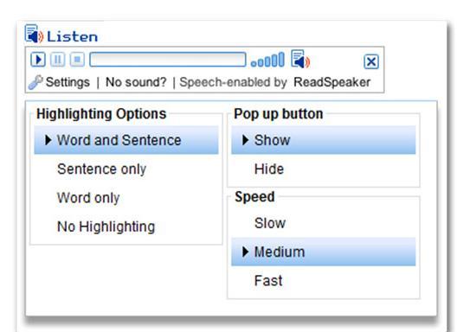470x332 pixels.
Task: Click the wrench icon next to Settings
Action: point(35,82)
